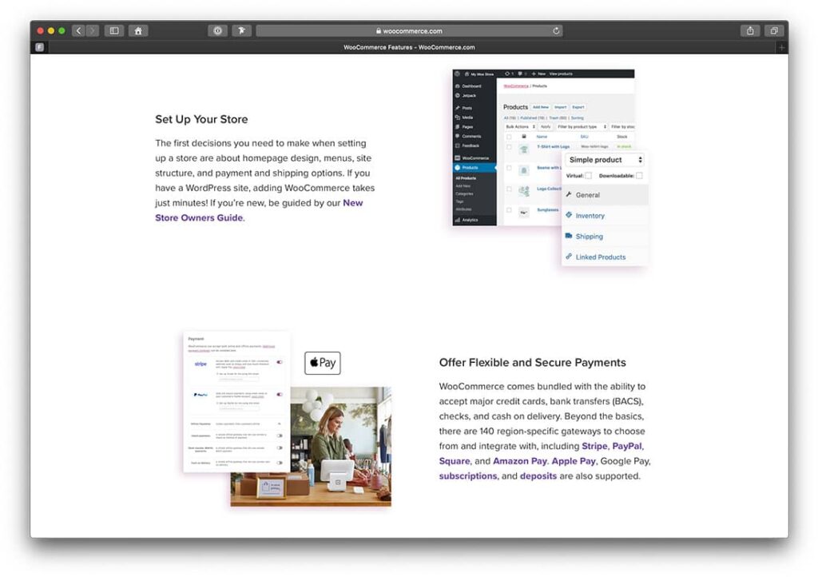Click the Apple Pay logo badge
Image resolution: width=818 pixels, height=577 pixels.
(x=323, y=363)
